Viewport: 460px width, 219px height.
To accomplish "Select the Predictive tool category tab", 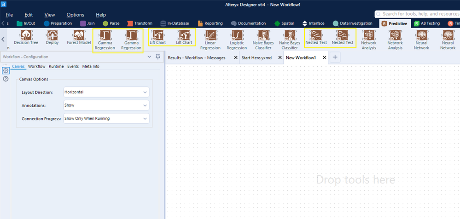I will 394,23.
